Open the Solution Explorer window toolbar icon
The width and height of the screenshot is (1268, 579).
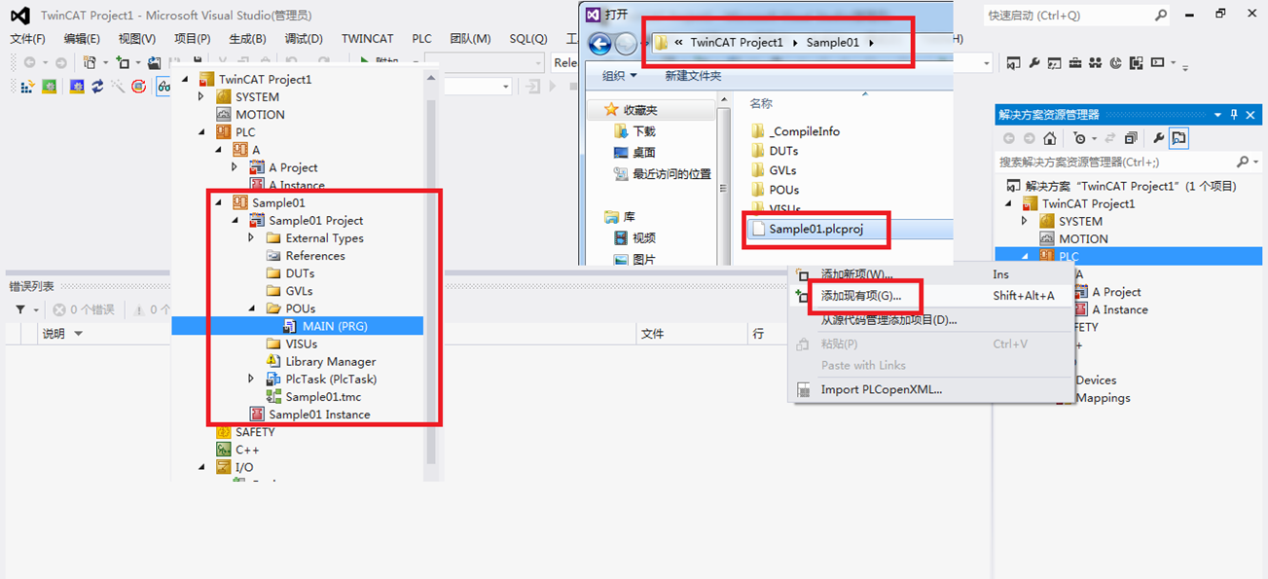[1014, 63]
